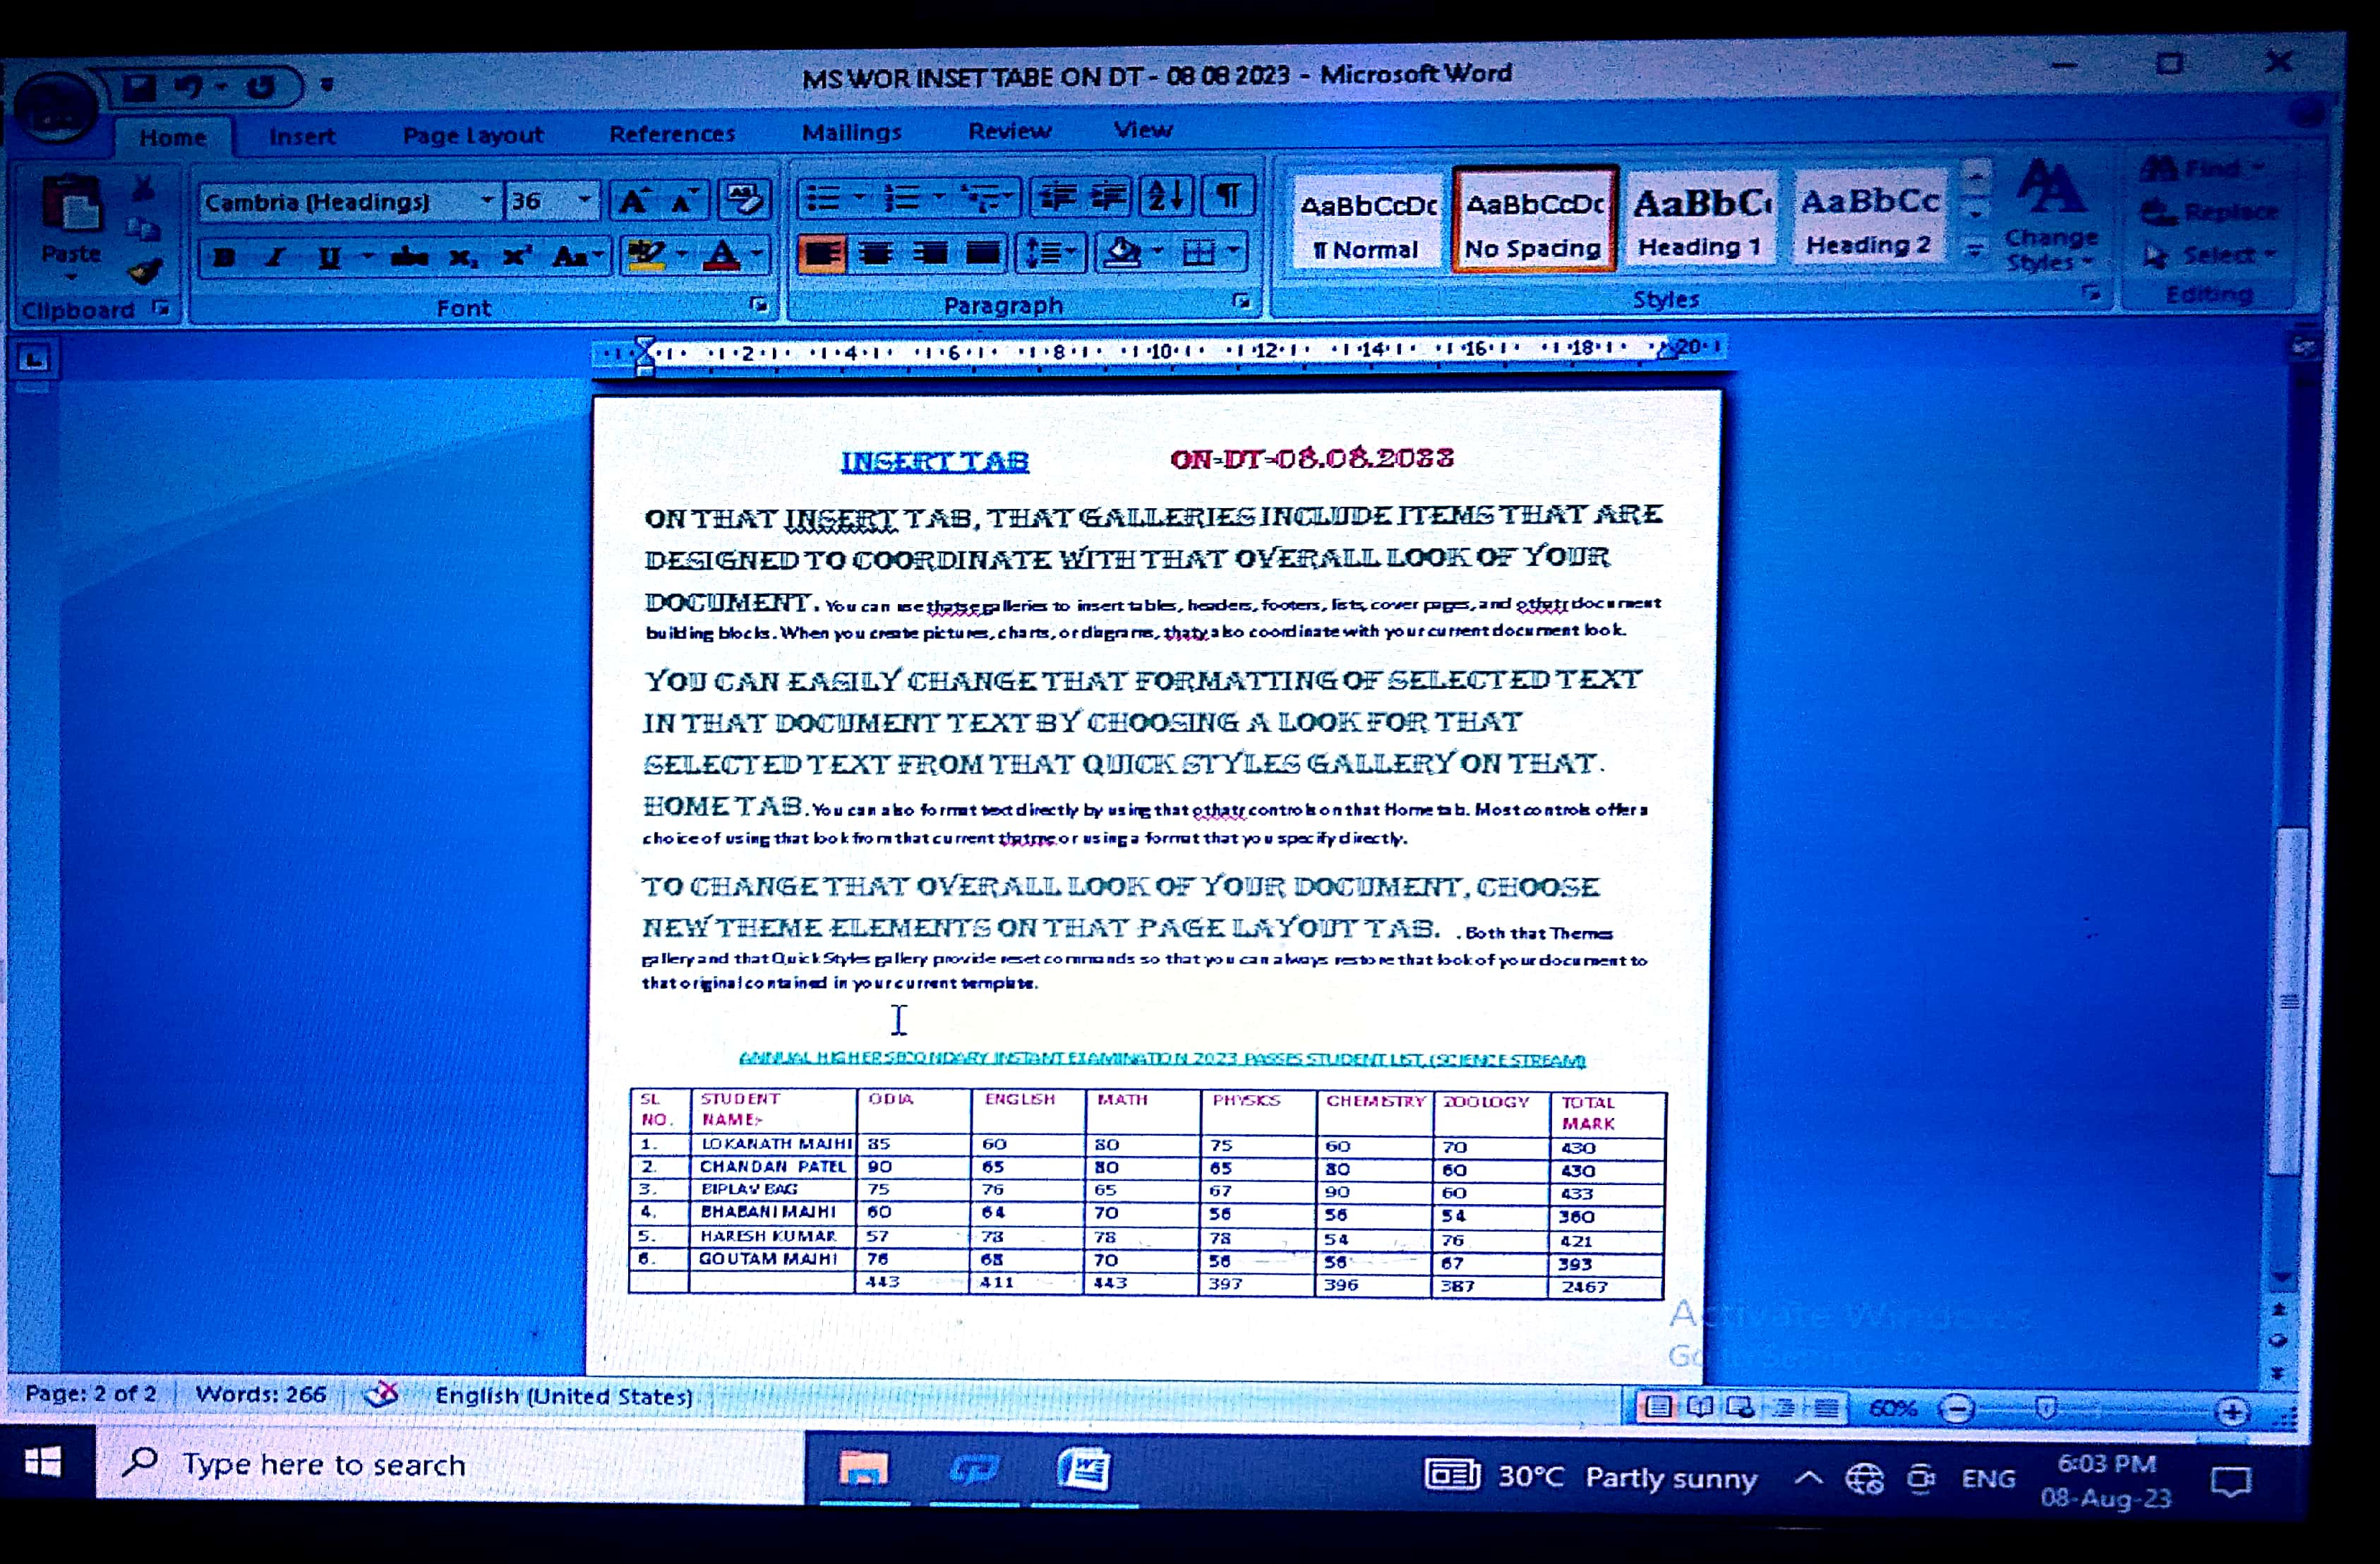Open the font size dropdown
Viewport: 2380px width, 1564px height.
584,200
